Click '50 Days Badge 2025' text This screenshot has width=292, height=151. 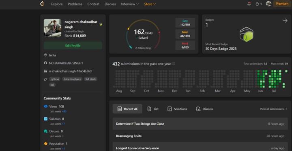click(x=221, y=49)
